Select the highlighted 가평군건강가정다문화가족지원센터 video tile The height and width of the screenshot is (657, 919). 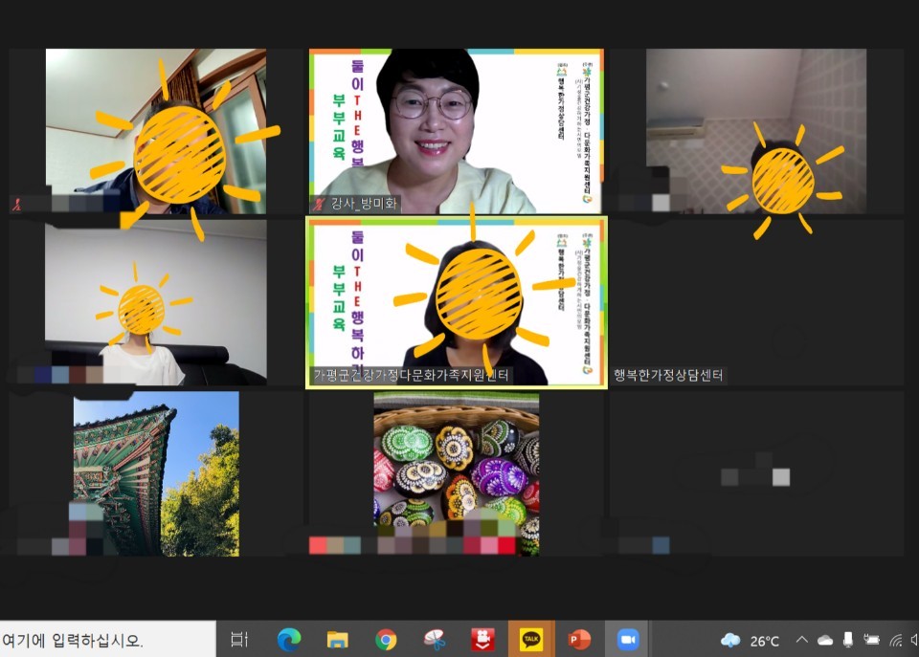click(456, 301)
